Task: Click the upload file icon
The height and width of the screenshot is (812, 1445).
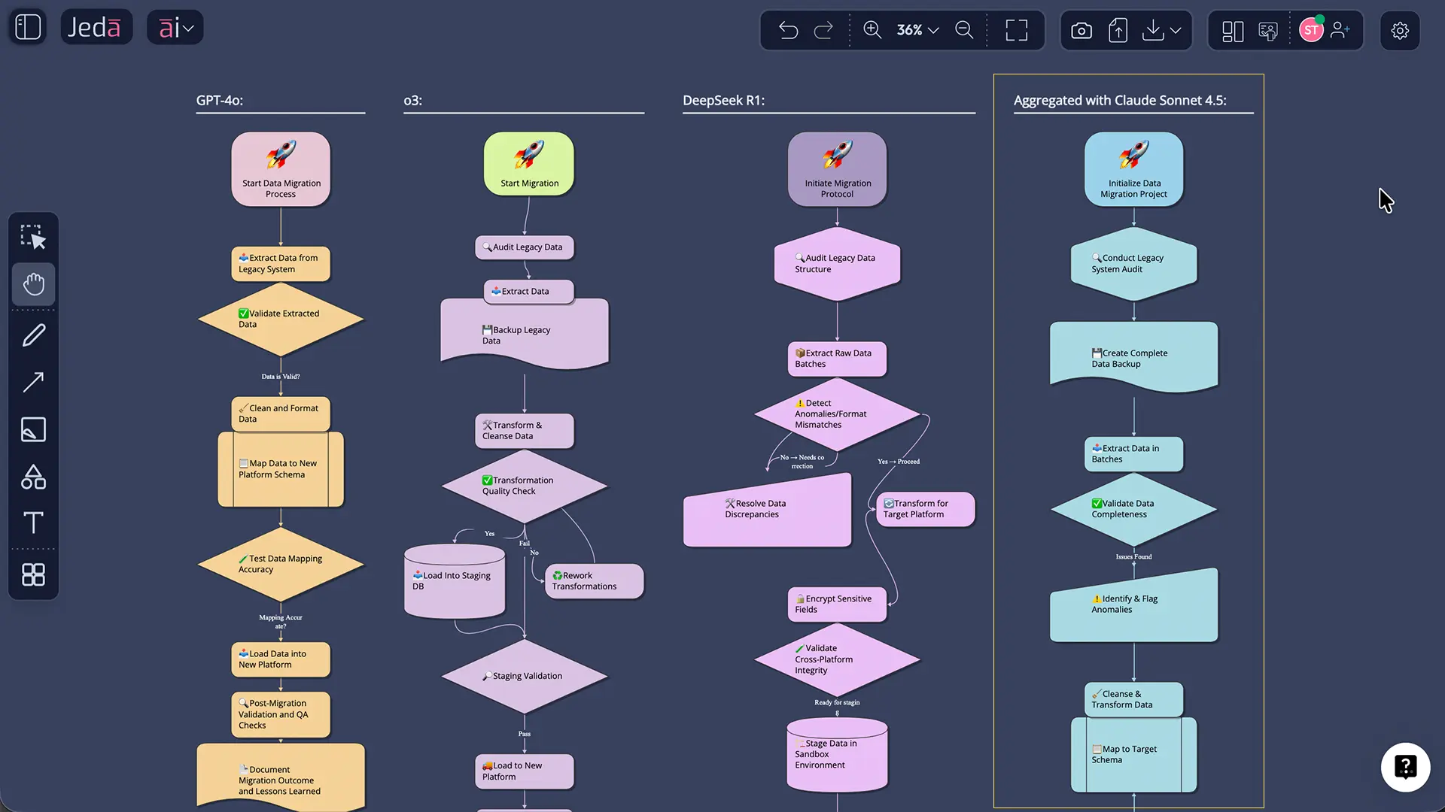Action: coord(1118,31)
